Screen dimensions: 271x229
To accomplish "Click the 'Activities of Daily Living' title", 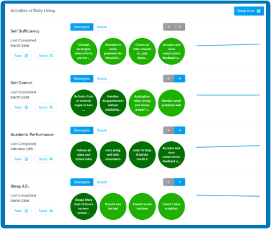I will [x=33, y=11].
